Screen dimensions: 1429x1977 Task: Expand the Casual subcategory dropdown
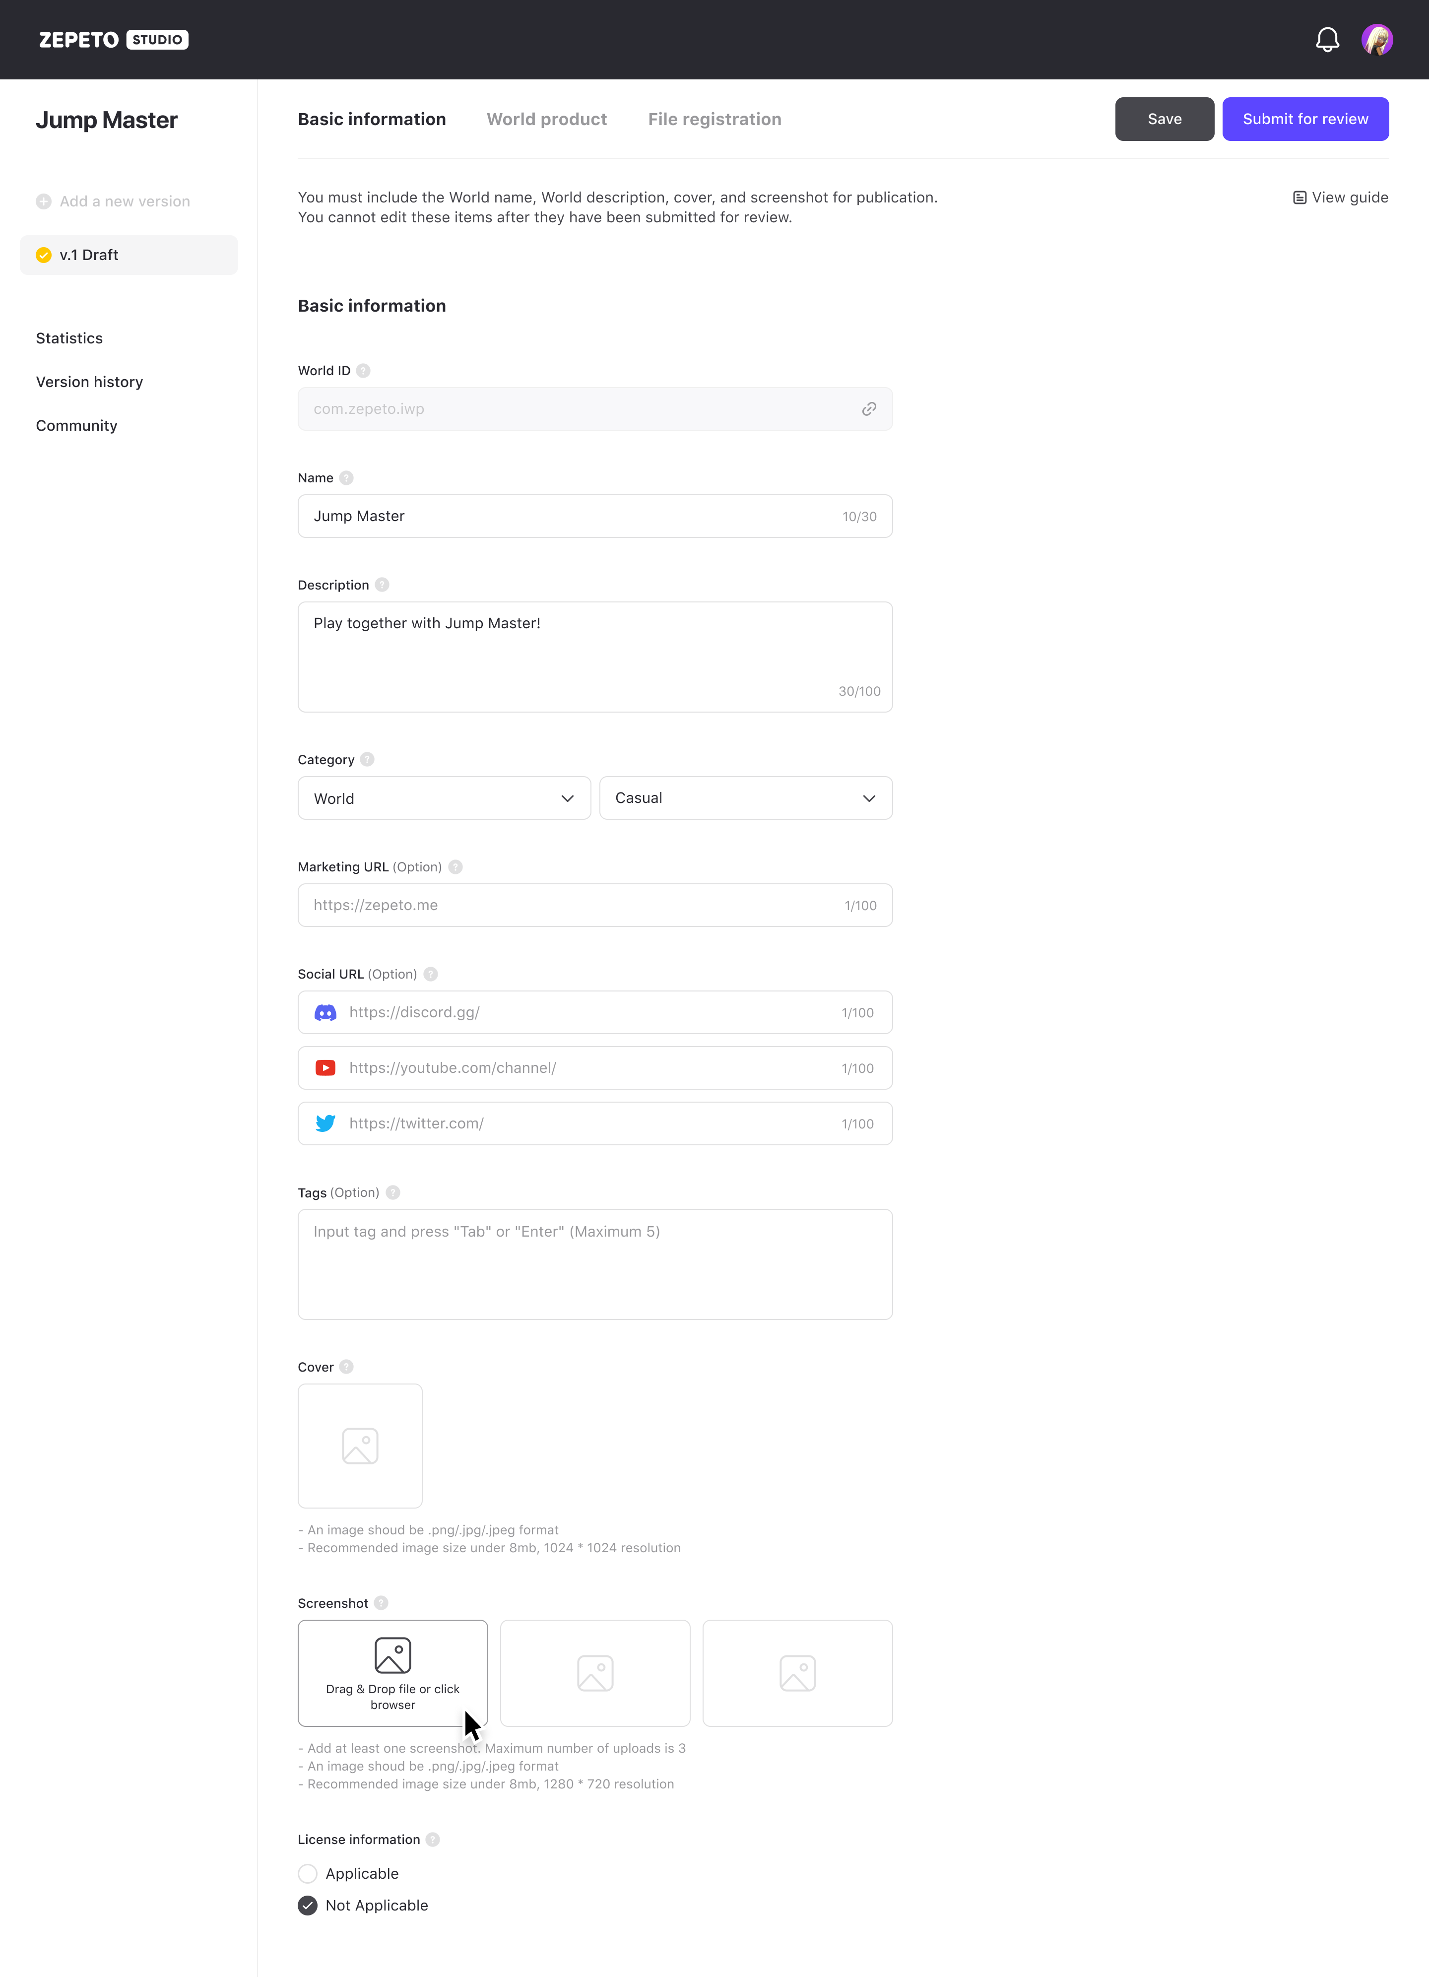tap(746, 798)
